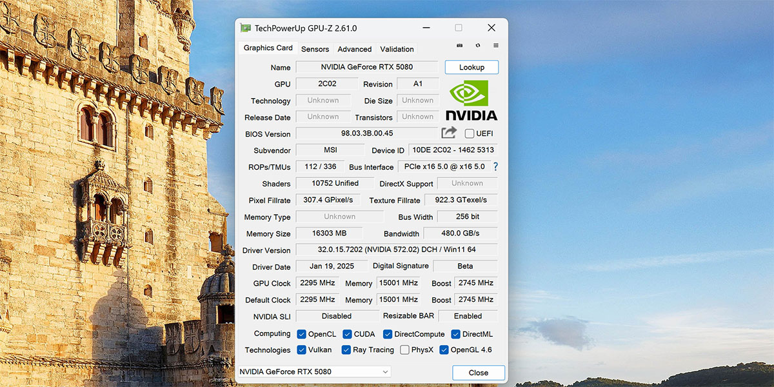774x387 pixels.
Task: Click Default Clock row Memory 15001 MHz
Action: point(399,300)
